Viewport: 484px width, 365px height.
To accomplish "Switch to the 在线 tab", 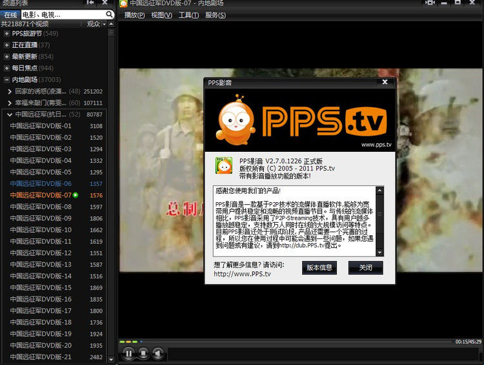I will [x=10, y=14].
